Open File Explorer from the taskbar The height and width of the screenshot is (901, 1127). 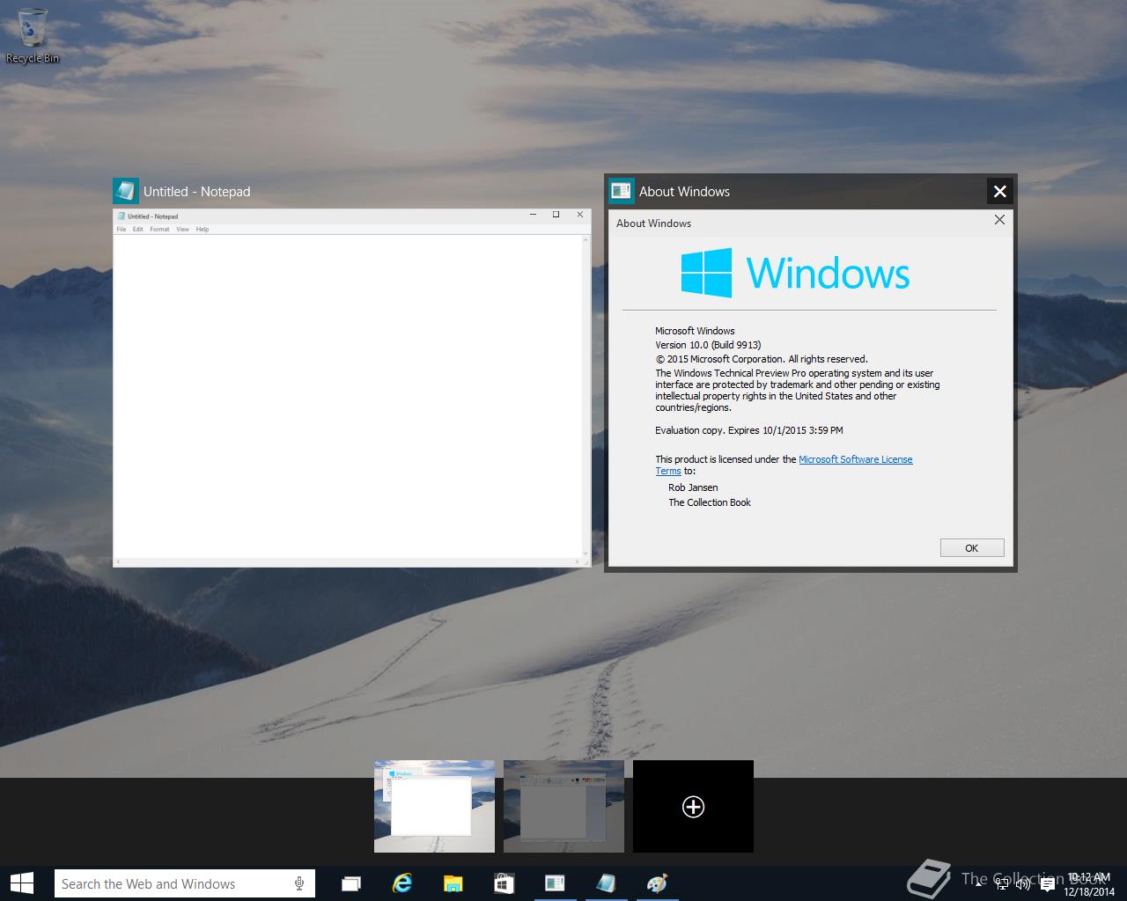(453, 883)
